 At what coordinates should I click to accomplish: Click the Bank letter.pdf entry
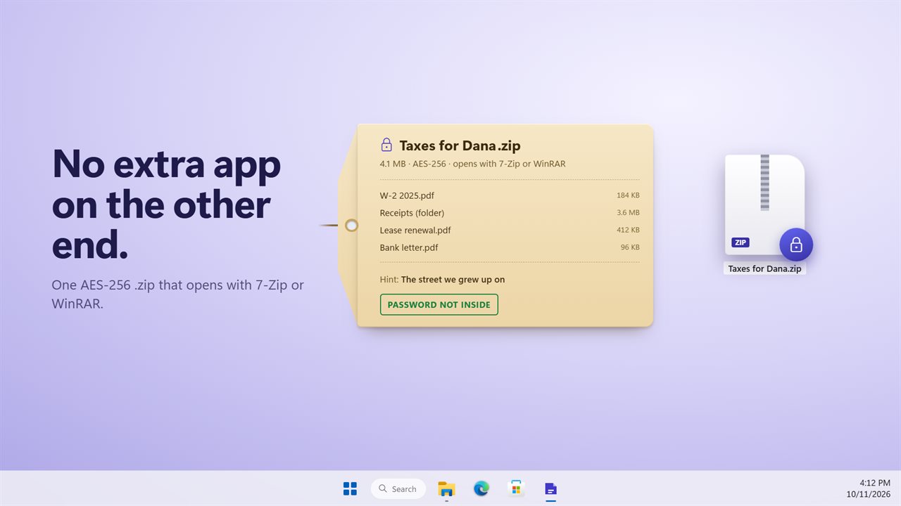[x=510, y=247]
